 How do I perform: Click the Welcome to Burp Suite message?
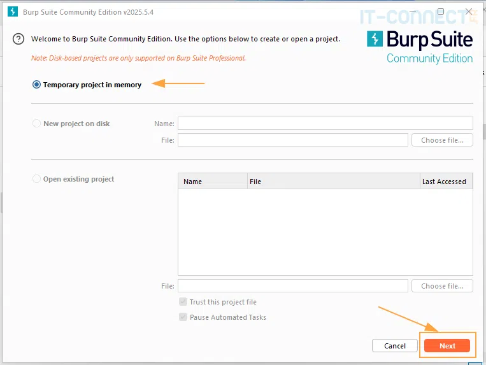click(x=185, y=39)
